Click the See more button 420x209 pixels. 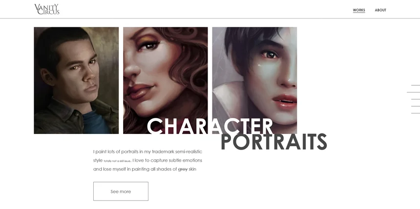[x=121, y=191]
